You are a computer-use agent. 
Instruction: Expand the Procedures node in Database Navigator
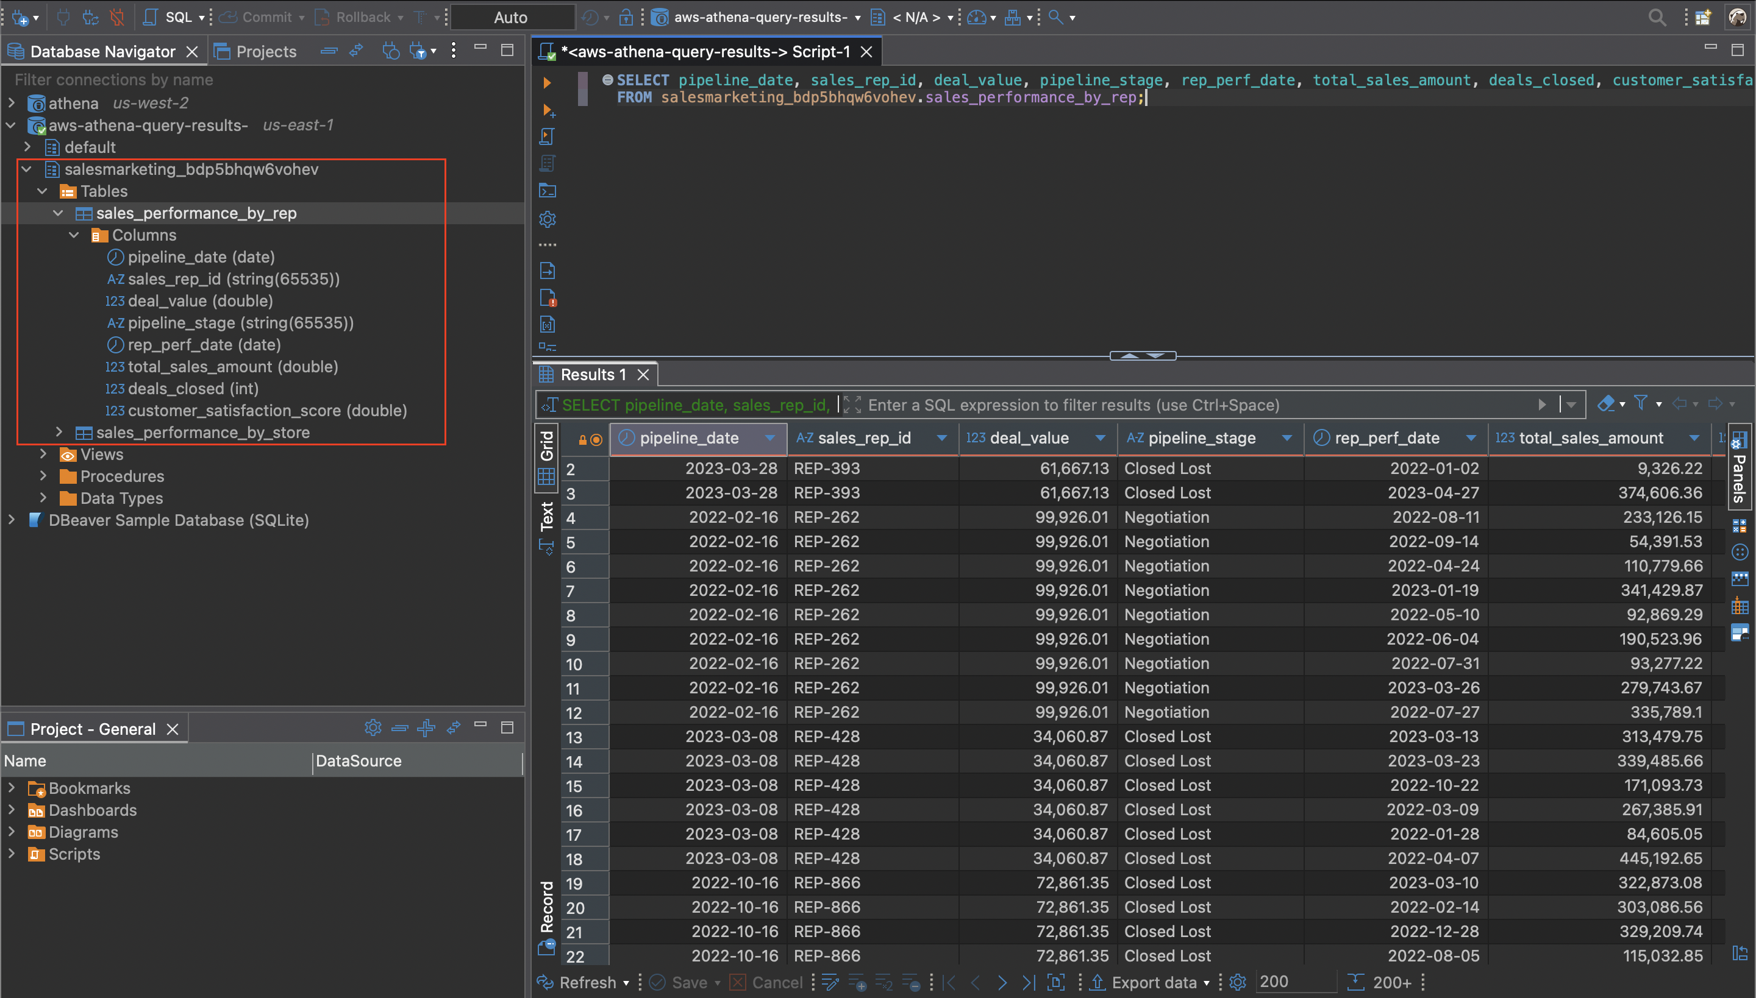(x=43, y=476)
